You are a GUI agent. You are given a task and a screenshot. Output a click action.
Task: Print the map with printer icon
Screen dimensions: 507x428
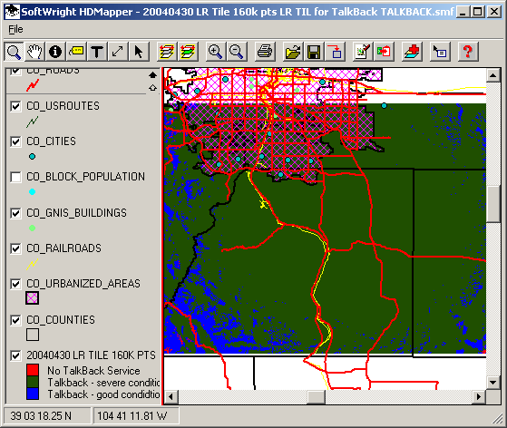pos(265,52)
